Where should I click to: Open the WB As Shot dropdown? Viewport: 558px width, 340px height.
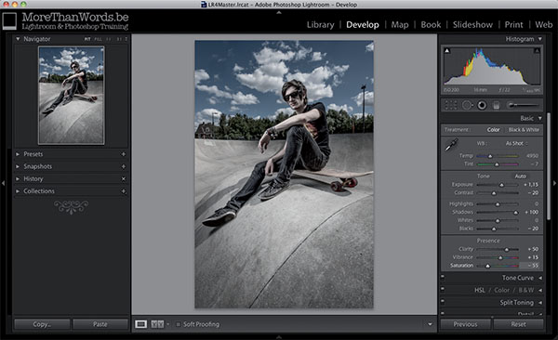point(517,143)
